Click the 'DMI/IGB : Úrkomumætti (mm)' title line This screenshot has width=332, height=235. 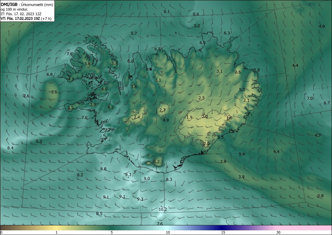[27, 4]
